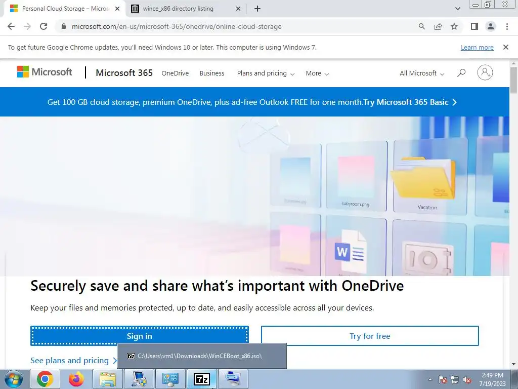Click the Microsoft logo

(45, 72)
